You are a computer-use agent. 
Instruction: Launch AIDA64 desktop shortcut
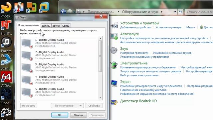[6, 77]
